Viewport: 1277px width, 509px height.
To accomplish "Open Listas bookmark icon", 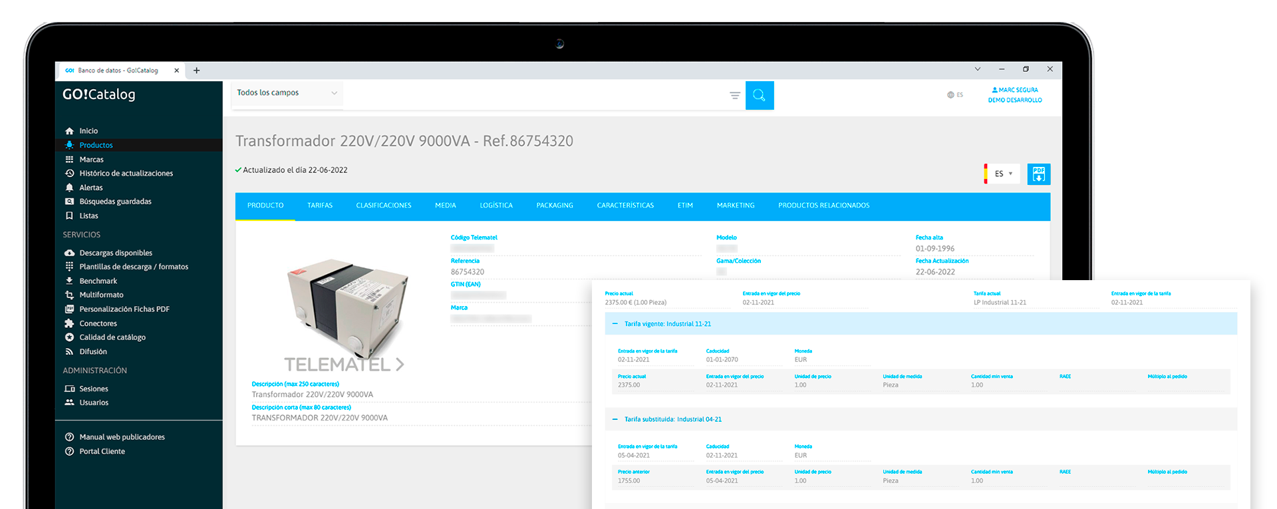I will (x=69, y=216).
